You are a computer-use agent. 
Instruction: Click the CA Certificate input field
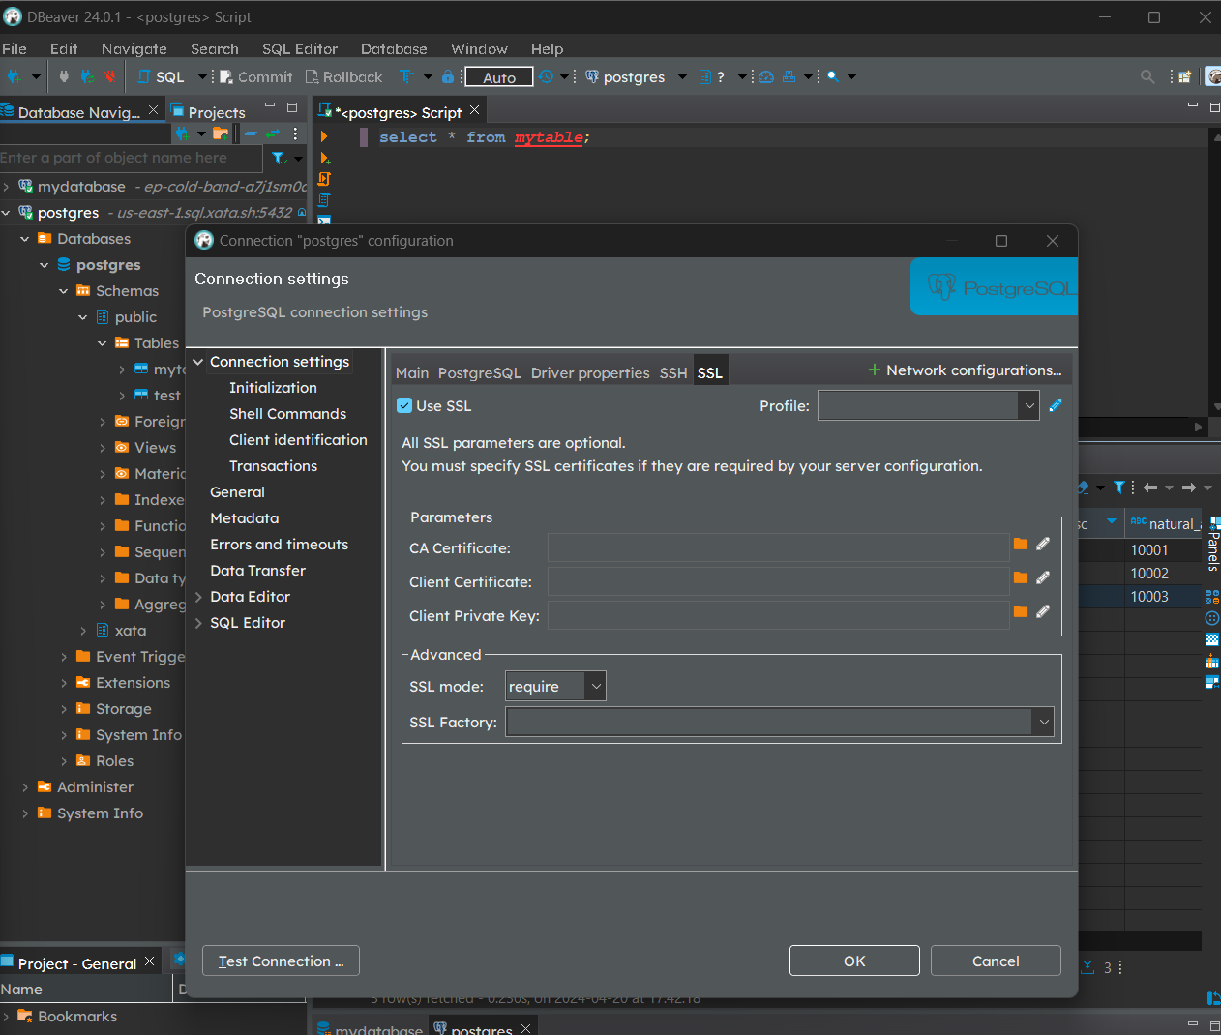tap(778, 548)
